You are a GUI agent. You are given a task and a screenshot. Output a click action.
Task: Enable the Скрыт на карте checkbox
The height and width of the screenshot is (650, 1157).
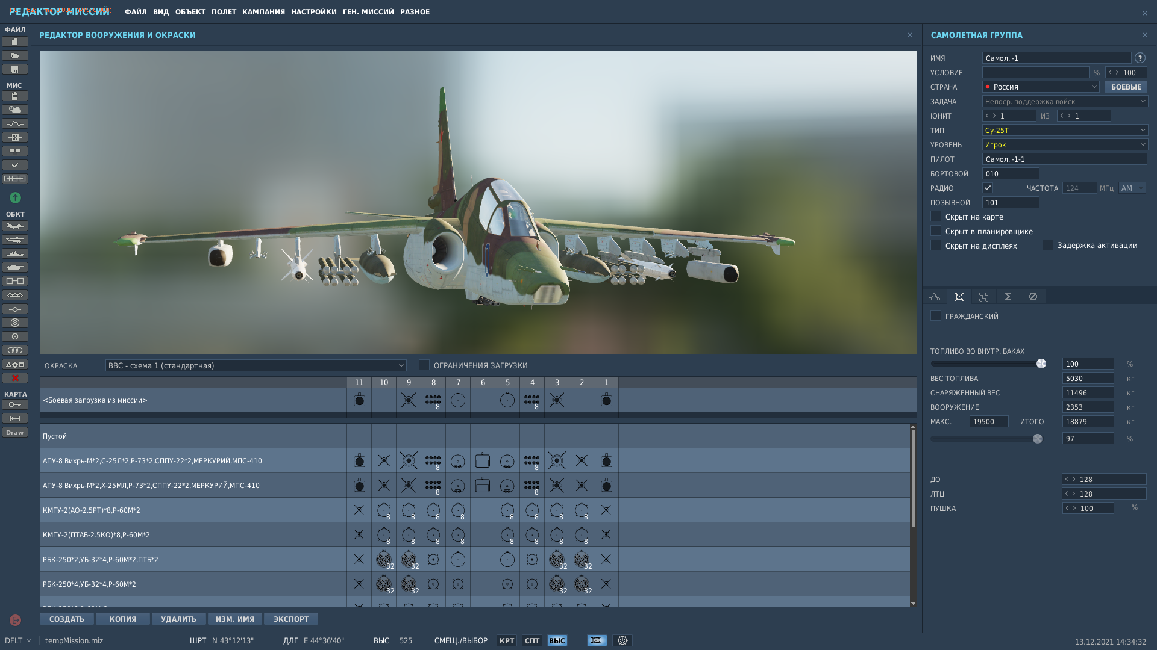pyautogui.click(x=936, y=216)
